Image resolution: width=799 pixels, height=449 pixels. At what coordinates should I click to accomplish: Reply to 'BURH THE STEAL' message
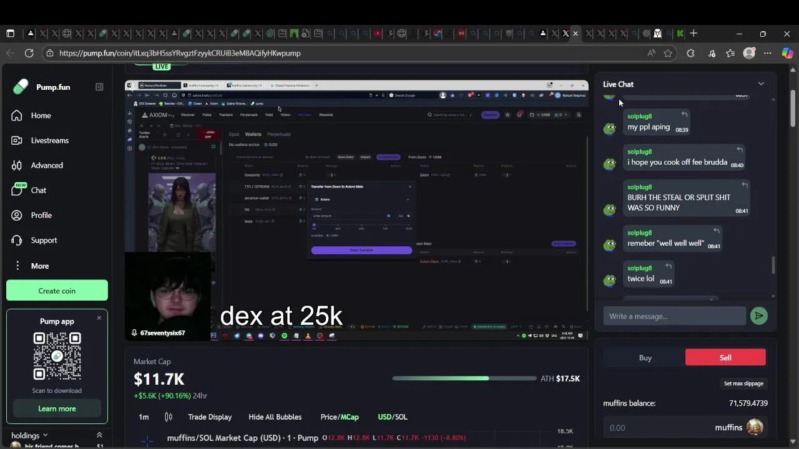pos(744,185)
